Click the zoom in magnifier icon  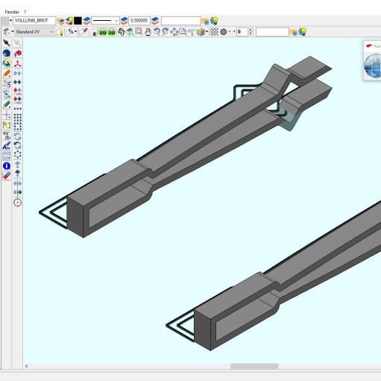click(x=157, y=32)
